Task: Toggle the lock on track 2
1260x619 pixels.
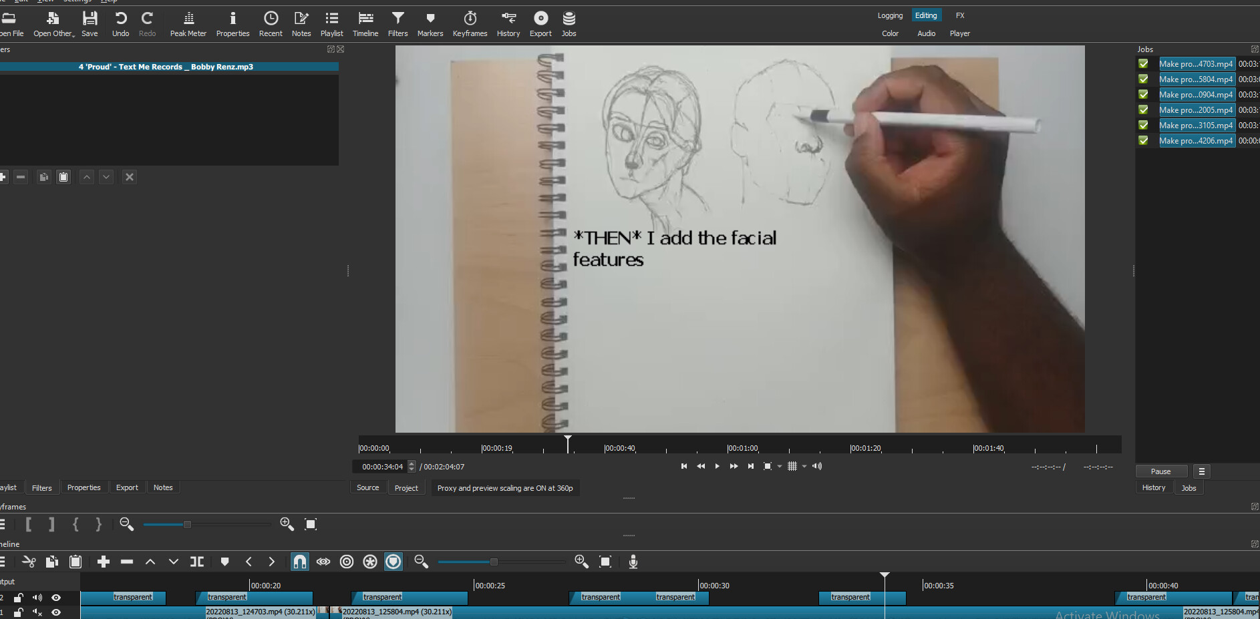Action: click(x=19, y=598)
